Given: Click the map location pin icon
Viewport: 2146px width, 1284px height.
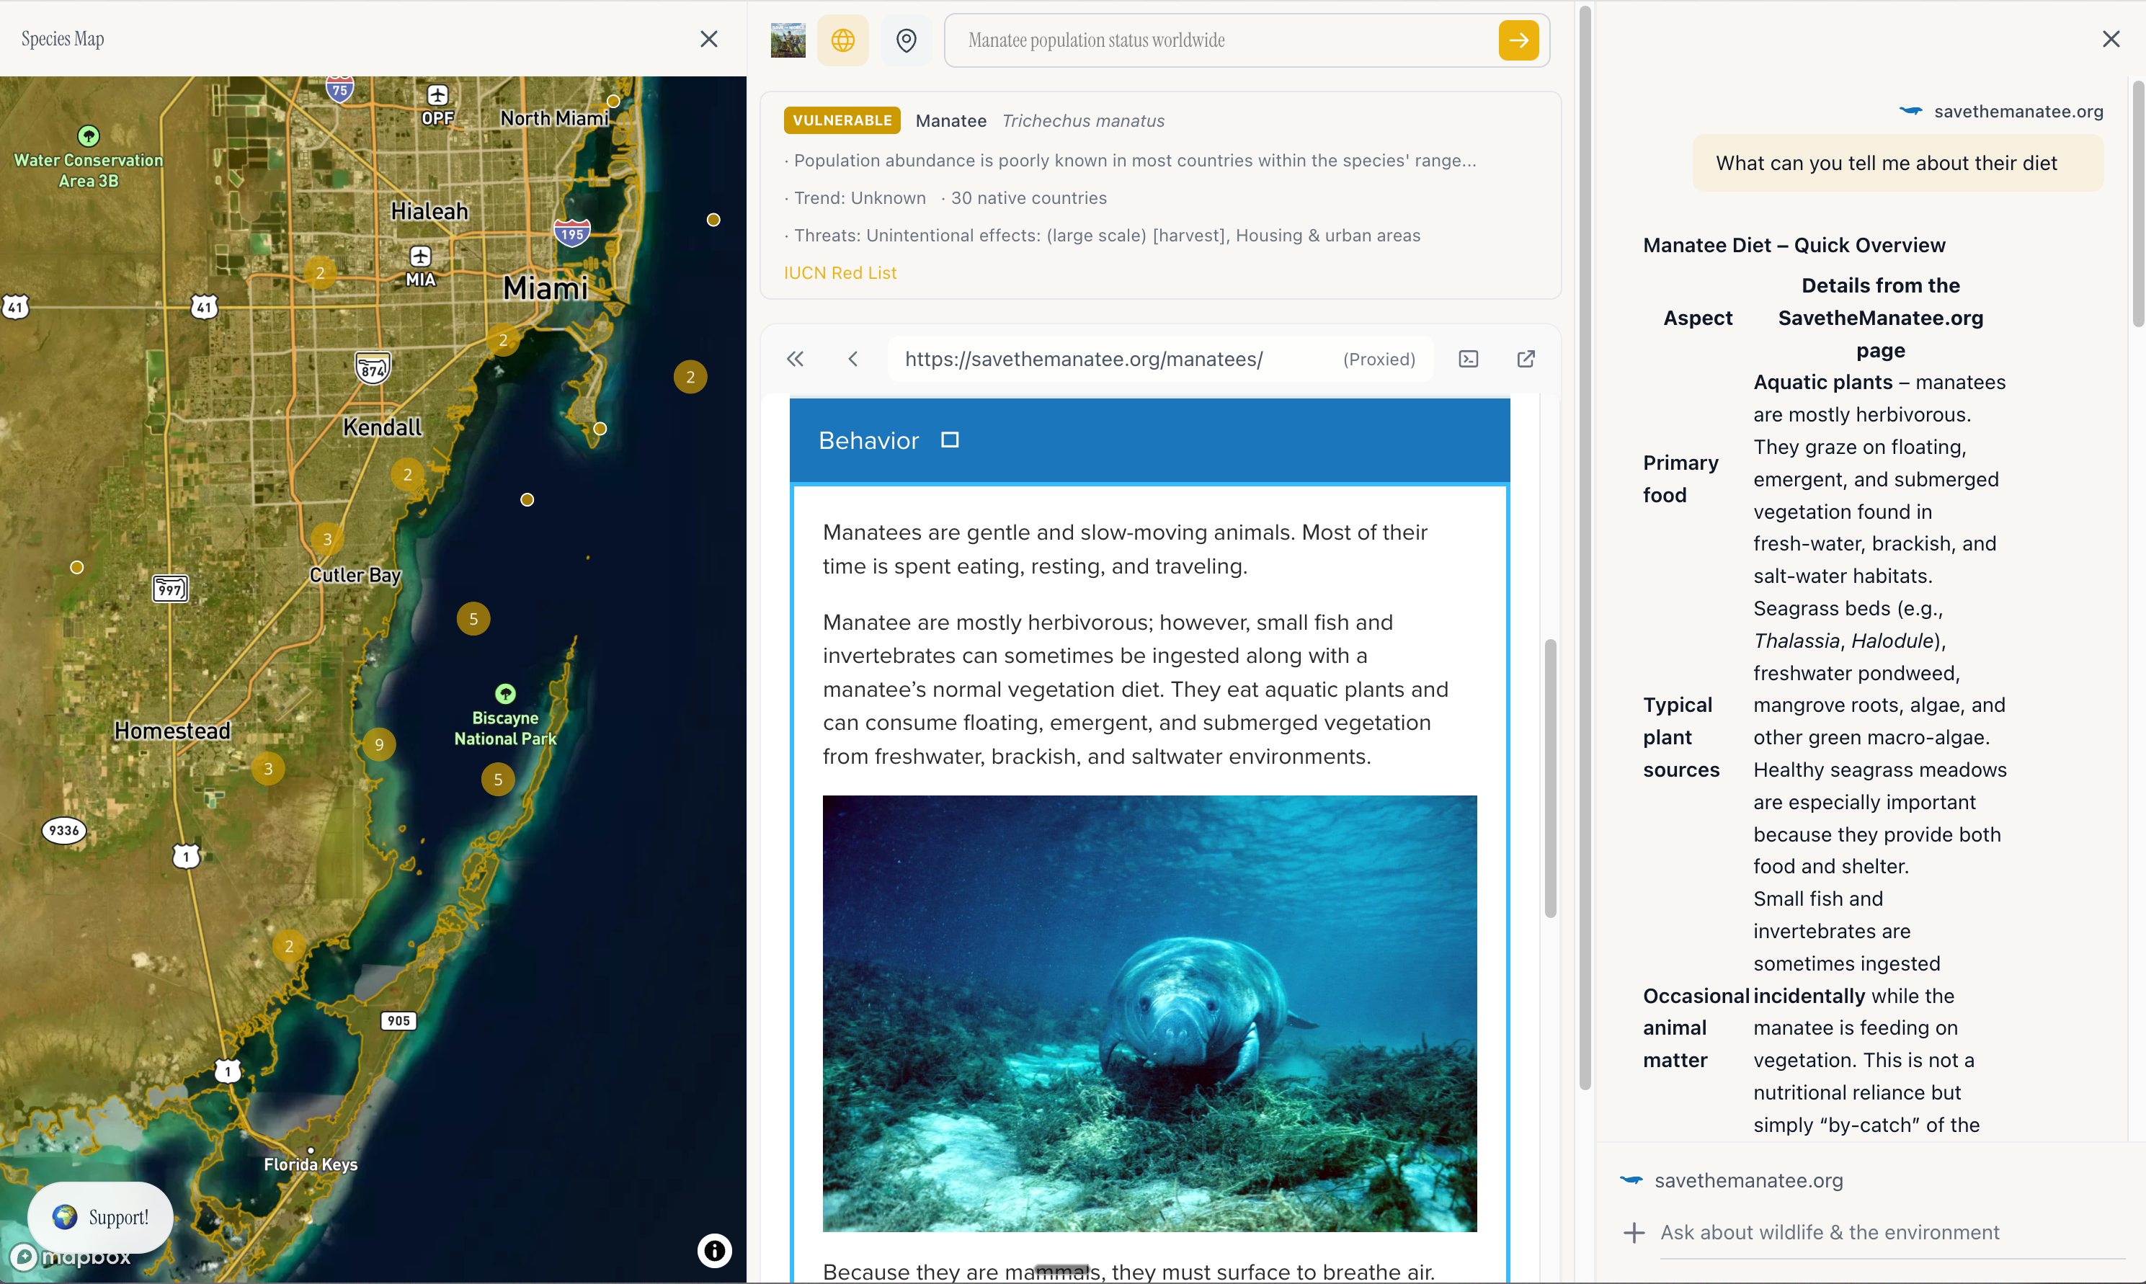Looking at the screenshot, I should click(x=906, y=40).
